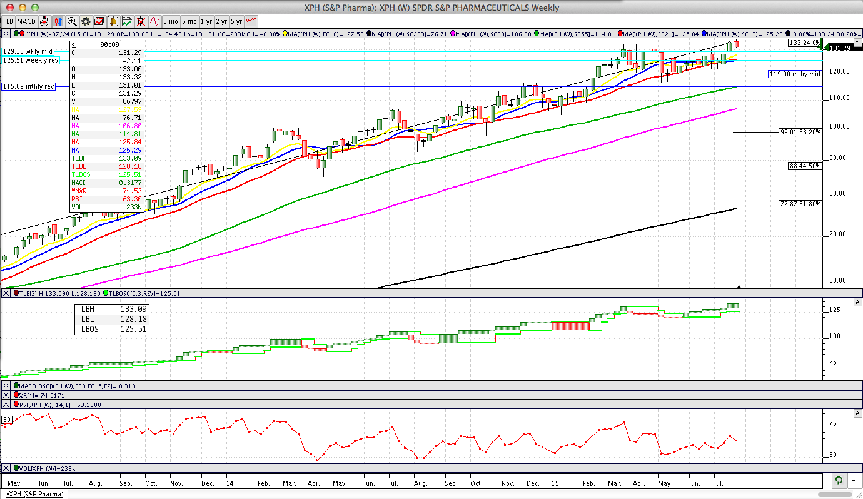Select the '125.51 weekly rev' line label
The width and height of the screenshot is (863, 499).
click(31, 61)
